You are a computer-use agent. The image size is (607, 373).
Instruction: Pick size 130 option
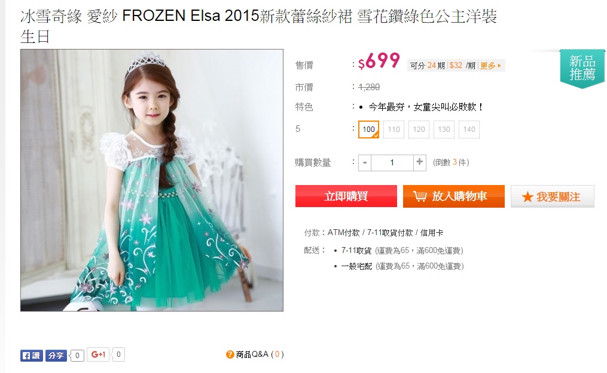pos(444,130)
